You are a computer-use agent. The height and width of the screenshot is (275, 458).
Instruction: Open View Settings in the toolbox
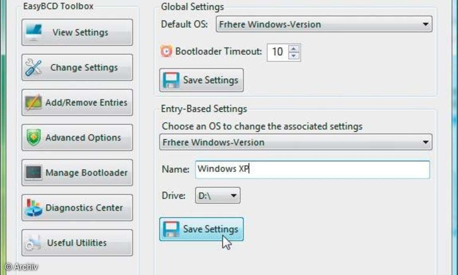[77, 32]
